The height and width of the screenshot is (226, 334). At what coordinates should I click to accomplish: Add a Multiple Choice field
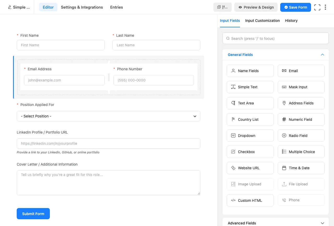click(x=301, y=152)
